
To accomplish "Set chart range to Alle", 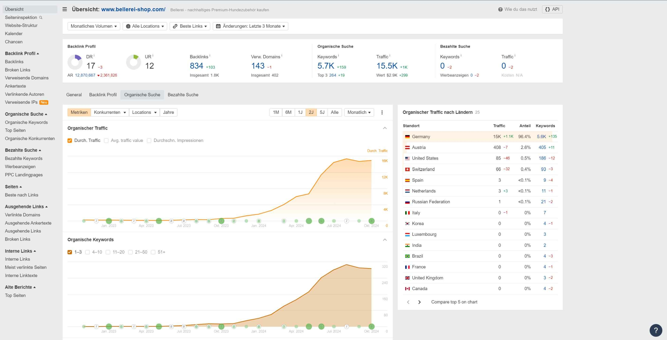I will click(x=335, y=112).
